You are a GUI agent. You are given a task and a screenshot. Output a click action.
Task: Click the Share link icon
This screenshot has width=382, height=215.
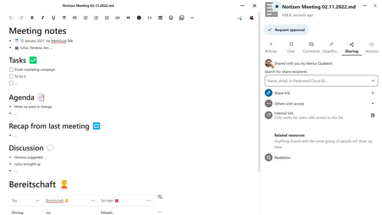point(269,93)
